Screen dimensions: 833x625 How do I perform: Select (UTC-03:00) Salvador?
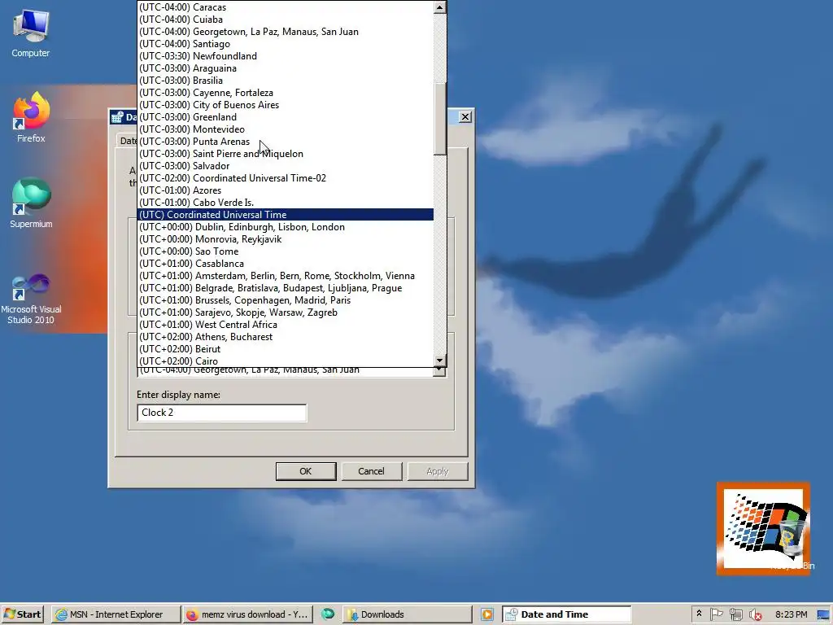(286, 166)
